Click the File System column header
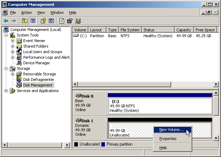 click(130, 30)
